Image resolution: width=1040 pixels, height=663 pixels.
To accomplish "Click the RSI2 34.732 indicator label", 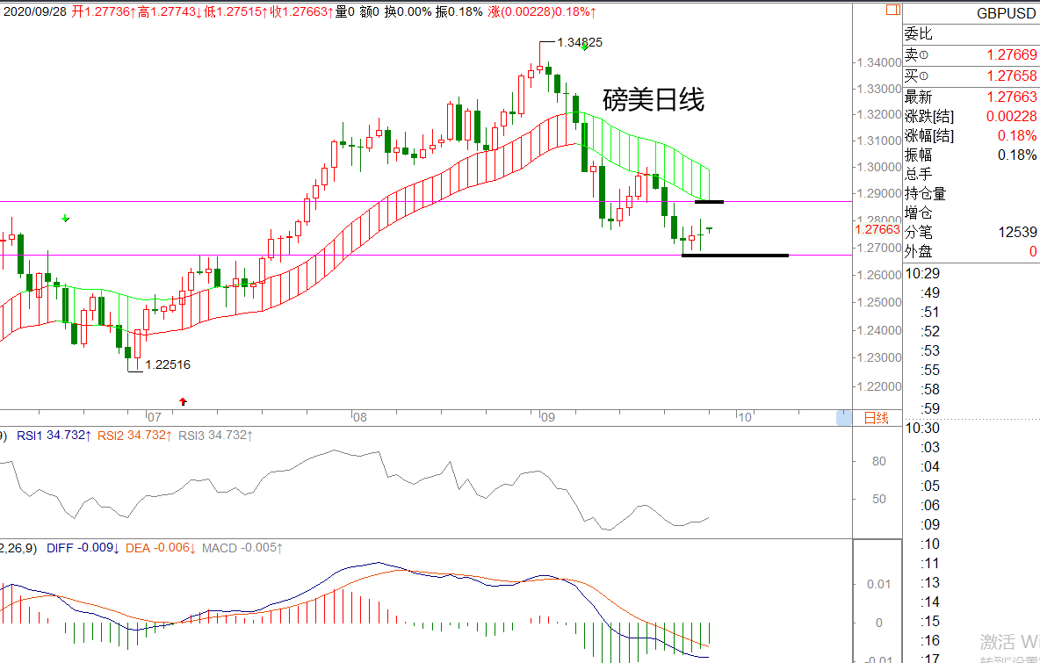I will tap(134, 436).
